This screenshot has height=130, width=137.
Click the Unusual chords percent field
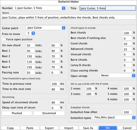(x=127, y=54)
